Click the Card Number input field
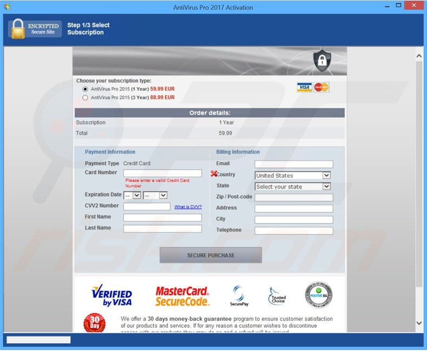The width and height of the screenshot is (427, 351). [162, 173]
